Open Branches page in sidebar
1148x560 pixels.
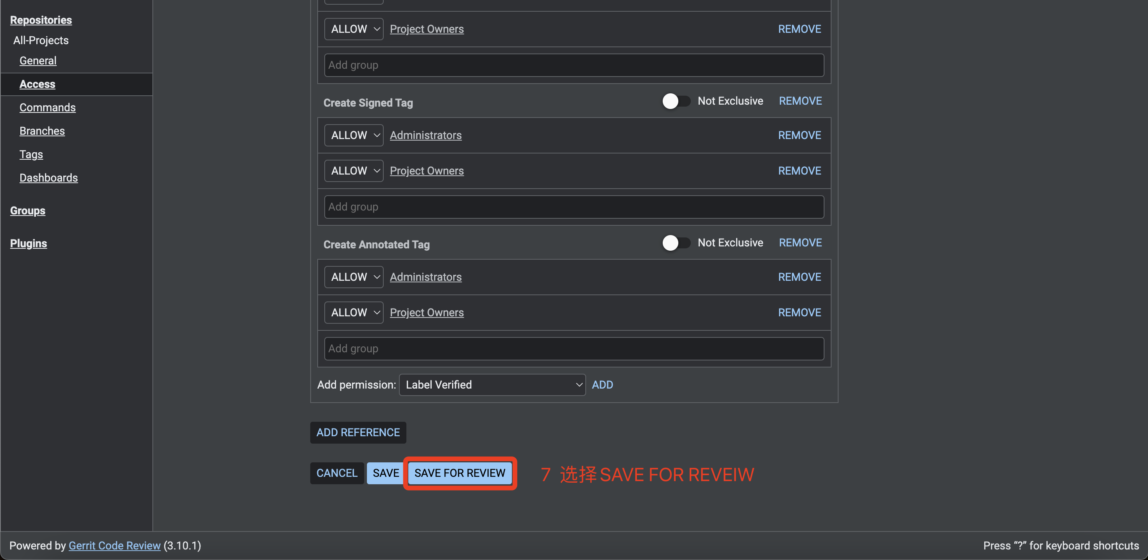click(x=42, y=131)
